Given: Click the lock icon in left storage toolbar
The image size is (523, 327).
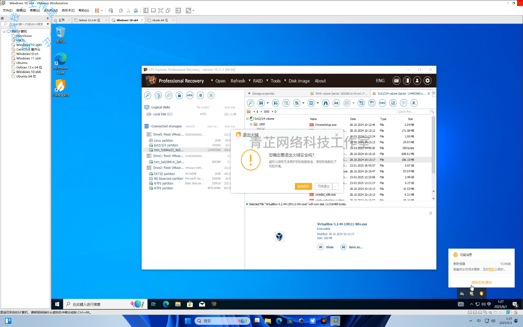Looking at the screenshot, I should point(179,95).
